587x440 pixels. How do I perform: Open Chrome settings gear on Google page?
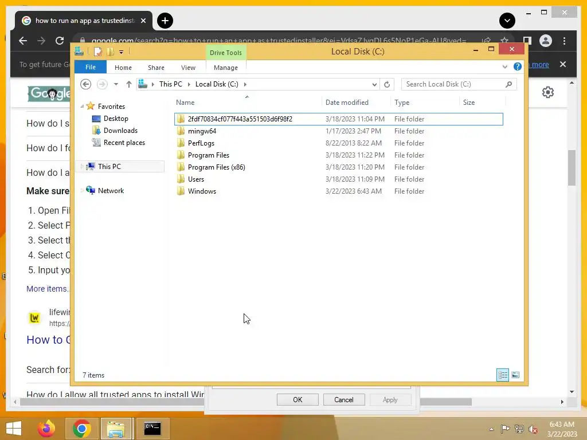click(x=547, y=92)
